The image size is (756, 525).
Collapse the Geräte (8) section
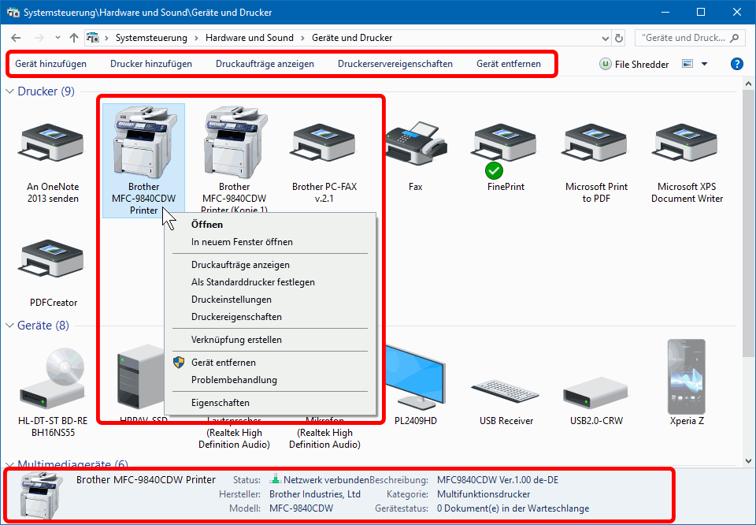[10, 326]
